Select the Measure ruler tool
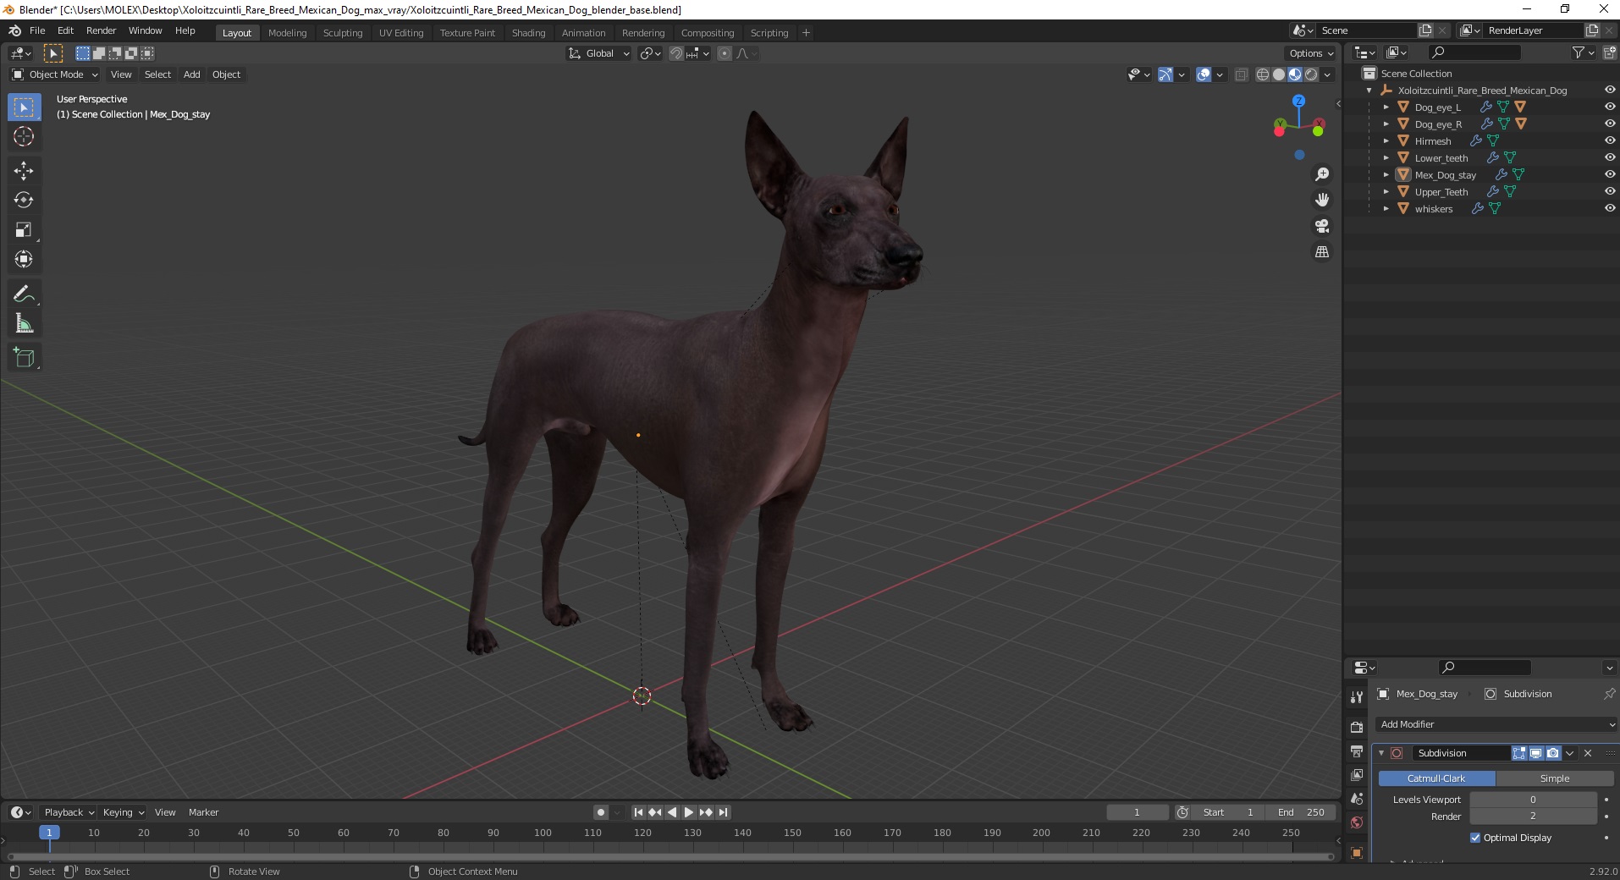Screen dimensions: 1620x880 pos(24,324)
